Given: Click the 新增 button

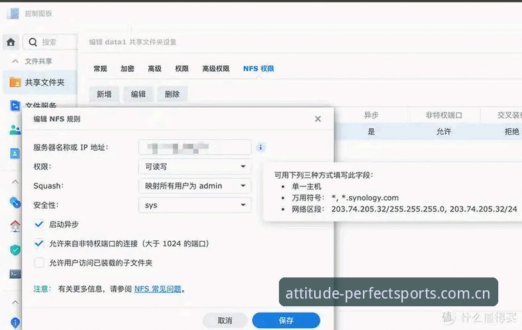Looking at the screenshot, I should click(x=104, y=94).
